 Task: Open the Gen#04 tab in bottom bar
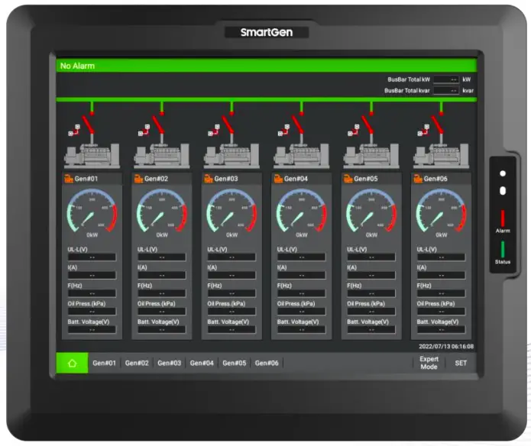202,363
